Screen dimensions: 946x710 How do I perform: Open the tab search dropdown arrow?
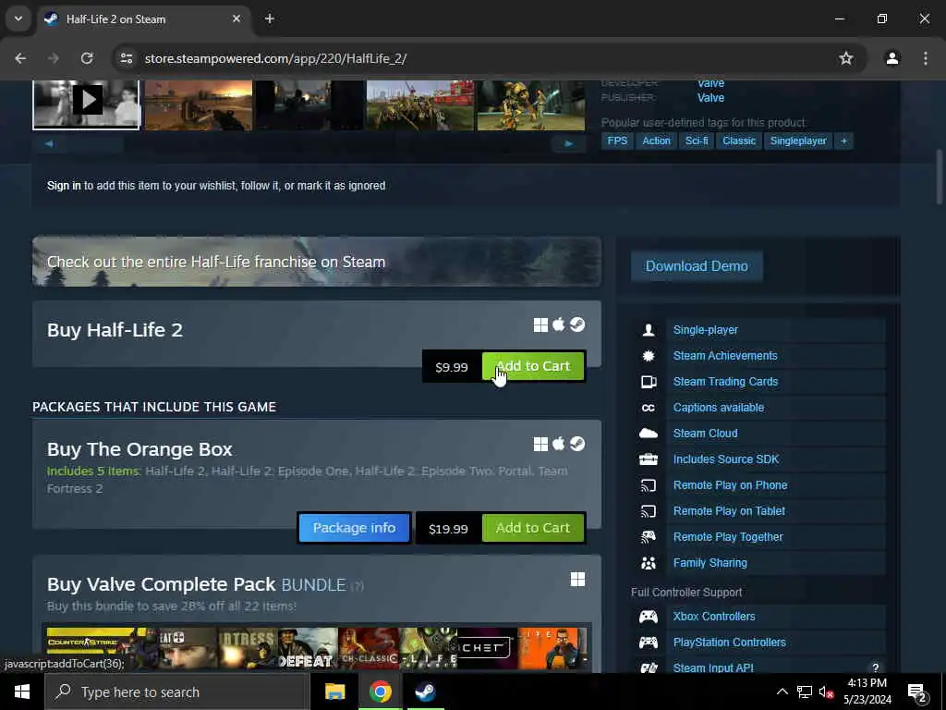point(18,18)
